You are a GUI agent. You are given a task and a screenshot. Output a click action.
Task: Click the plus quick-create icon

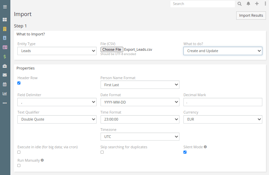pos(257,4)
